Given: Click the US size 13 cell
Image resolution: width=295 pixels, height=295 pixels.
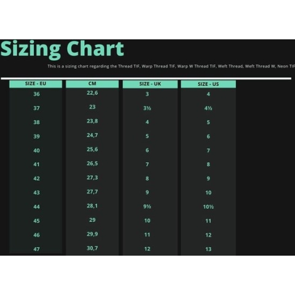Looking at the screenshot, I should tap(208, 249).
